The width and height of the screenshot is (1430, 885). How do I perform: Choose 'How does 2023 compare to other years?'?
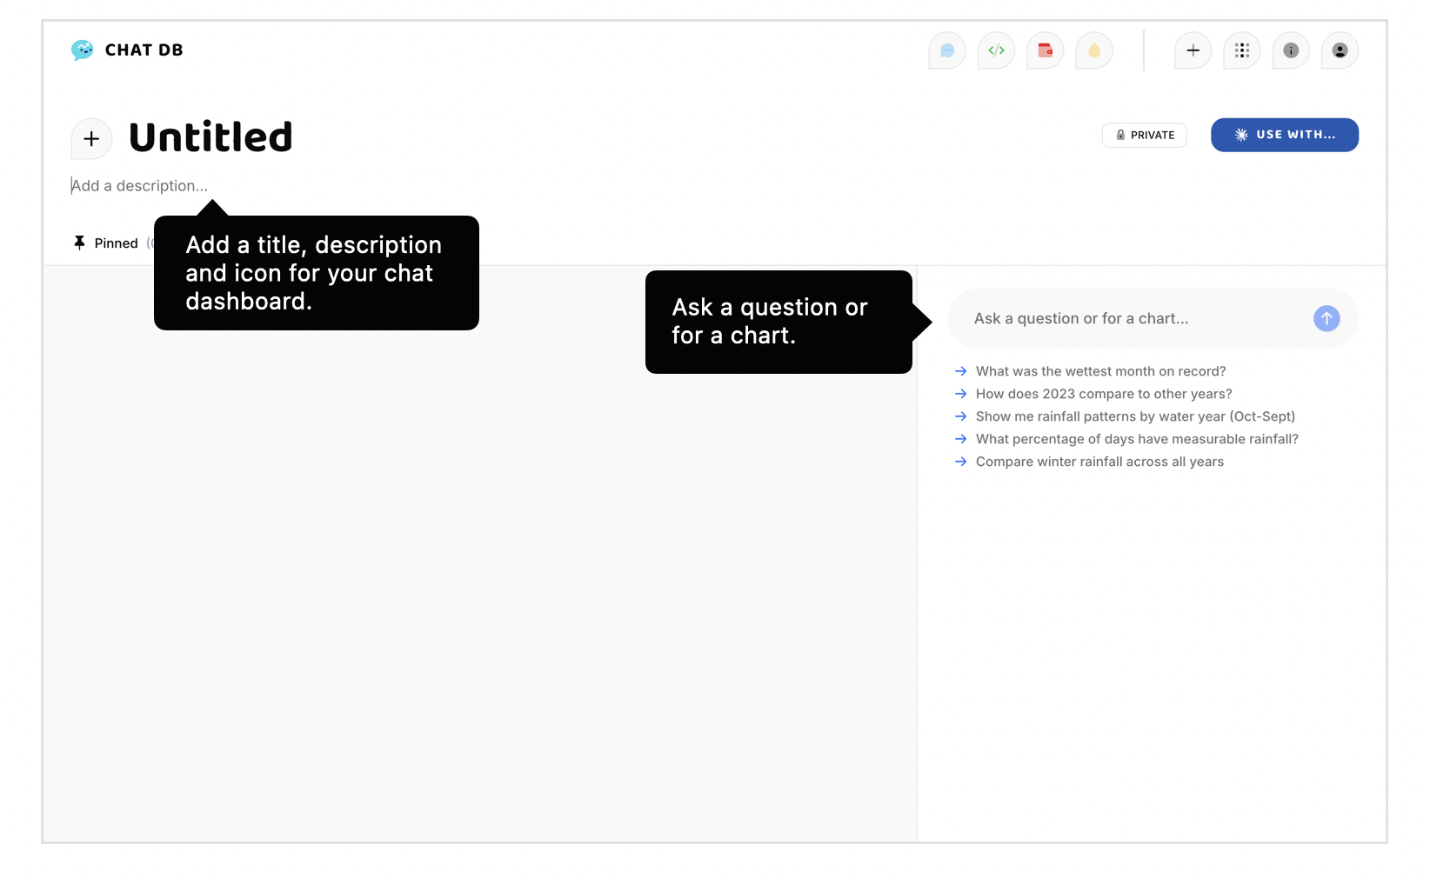click(x=1103, y=394)
